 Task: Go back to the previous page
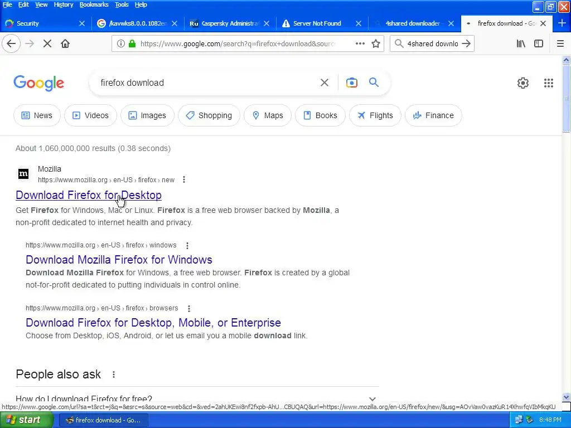pyautogui.click(x=11, y=43)
